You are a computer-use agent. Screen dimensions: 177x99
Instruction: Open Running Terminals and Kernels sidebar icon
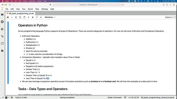pyautogui.click(x=2, y=22)
